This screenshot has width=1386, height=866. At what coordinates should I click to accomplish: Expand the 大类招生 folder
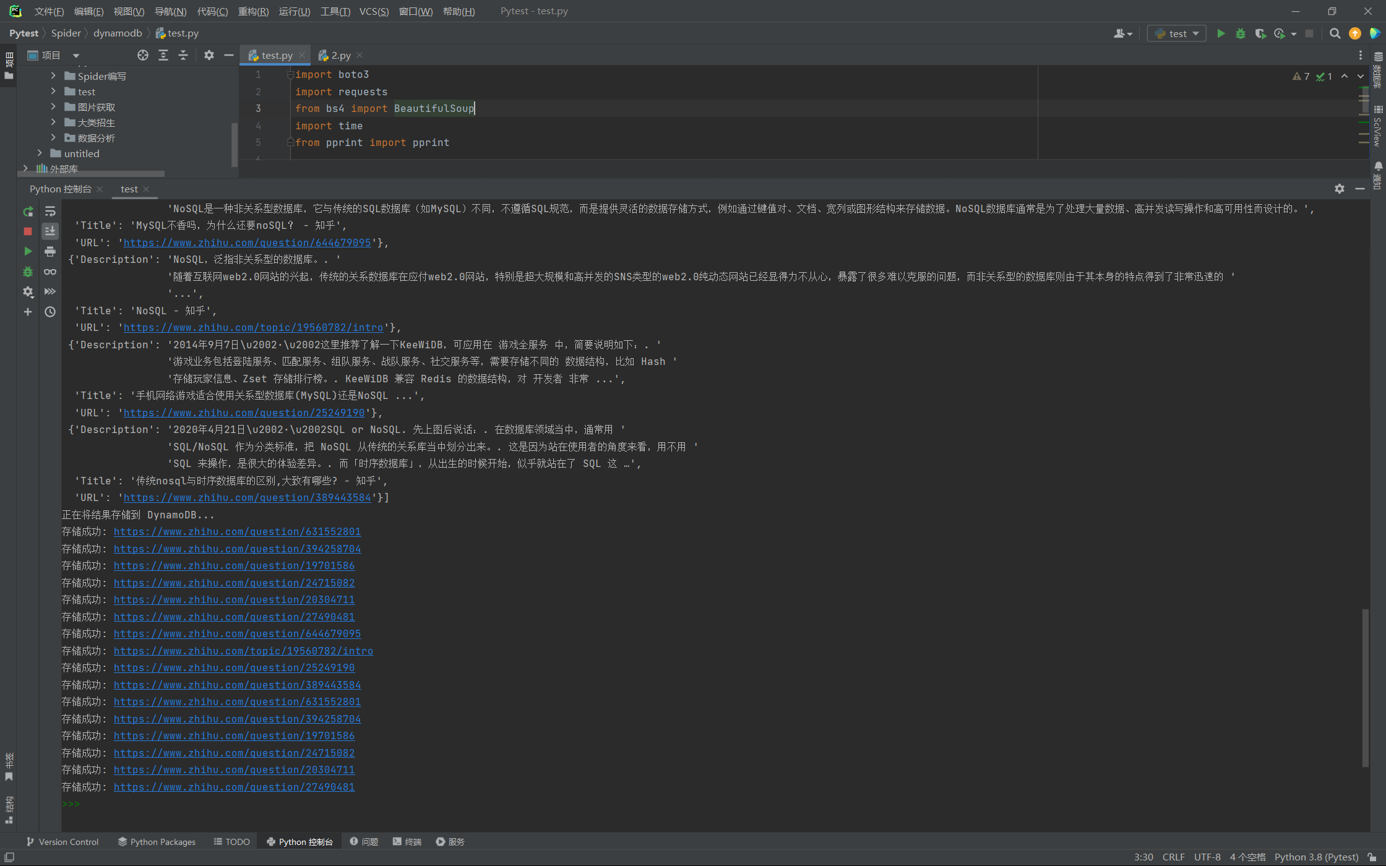click(53, 122)
